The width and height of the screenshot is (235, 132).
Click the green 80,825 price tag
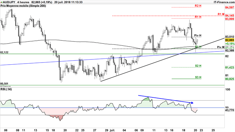pyautogui.click(x=229, y=79)
